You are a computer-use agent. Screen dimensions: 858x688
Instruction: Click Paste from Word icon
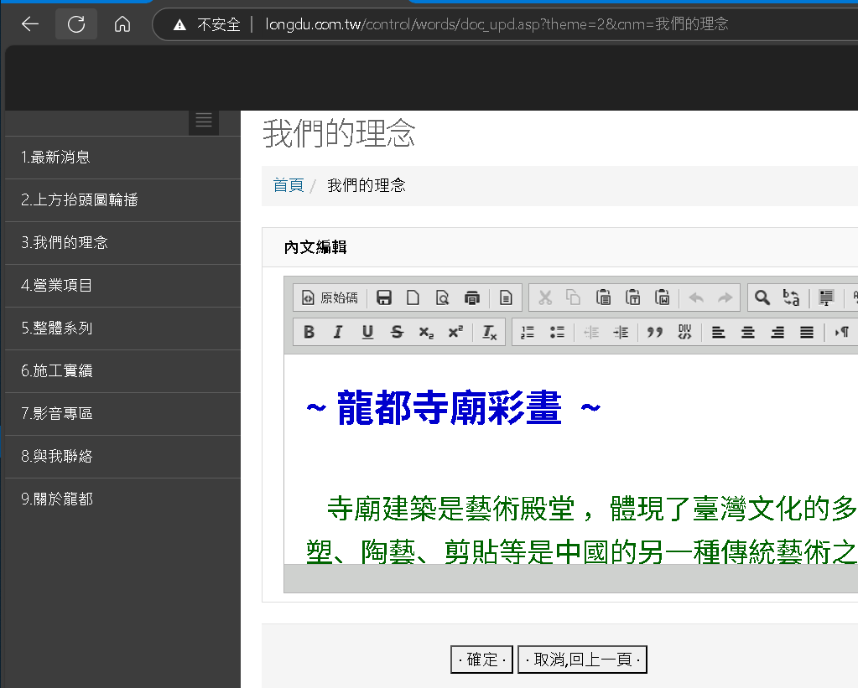click(662, 297)
